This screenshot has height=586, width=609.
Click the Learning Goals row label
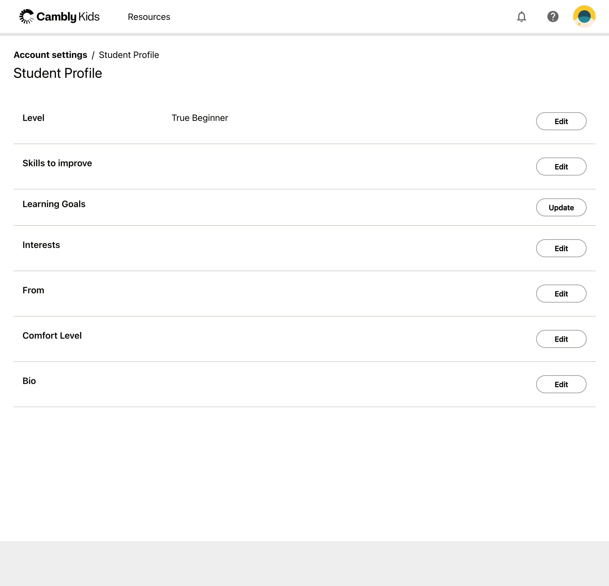click(54, 204)
